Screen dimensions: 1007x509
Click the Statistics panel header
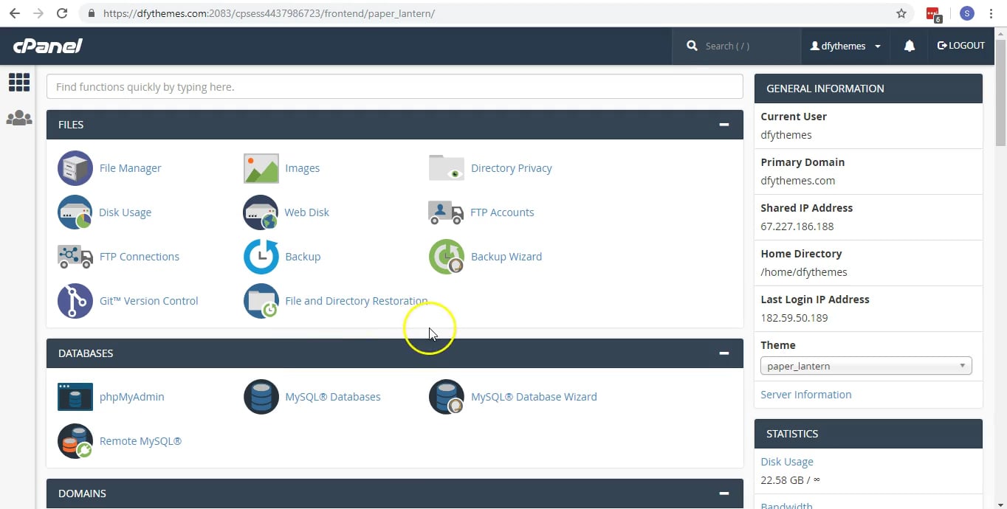point(868,434)
